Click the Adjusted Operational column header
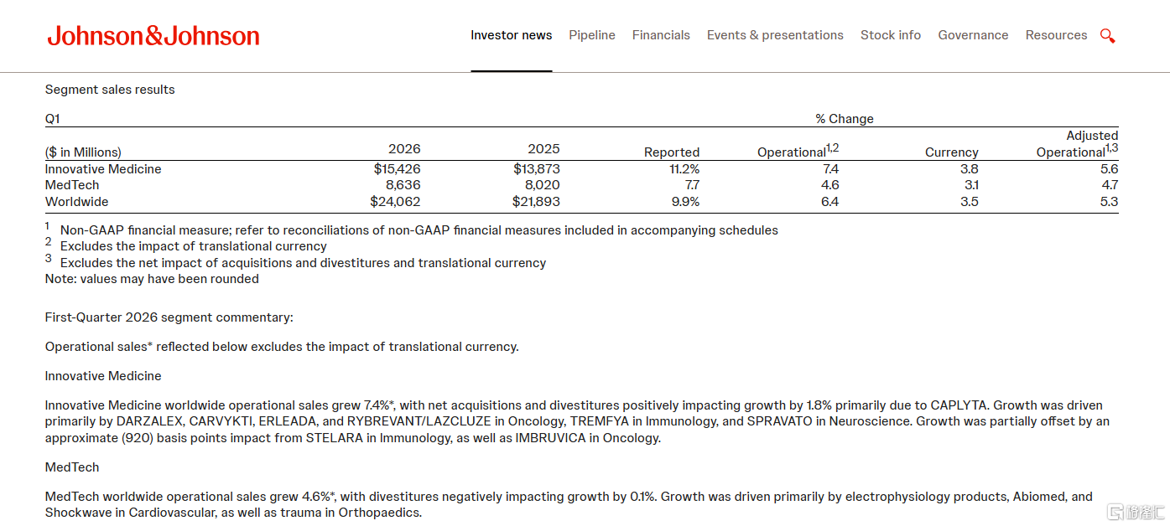Screen dimensions: 1170x526 point(1078,143)
